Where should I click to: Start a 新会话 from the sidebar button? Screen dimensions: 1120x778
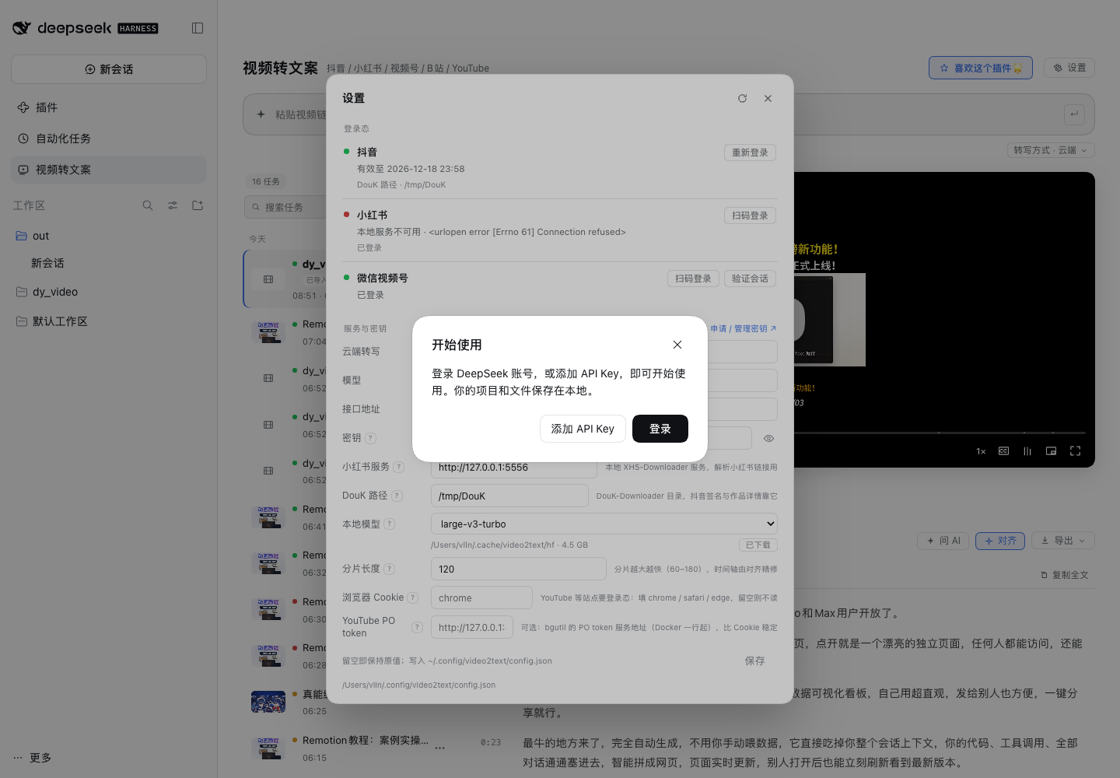coord(109,69)
